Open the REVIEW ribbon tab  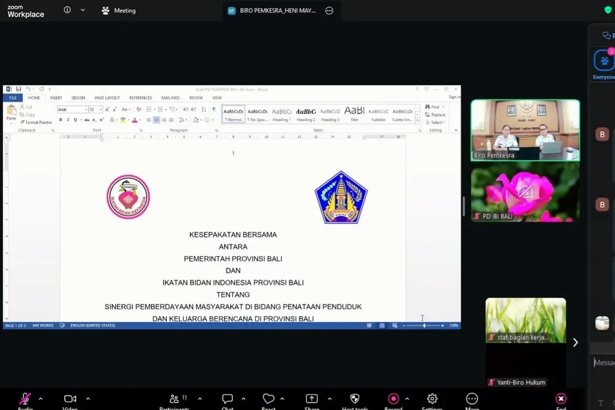pyautogui.click(x=196, y=98)
